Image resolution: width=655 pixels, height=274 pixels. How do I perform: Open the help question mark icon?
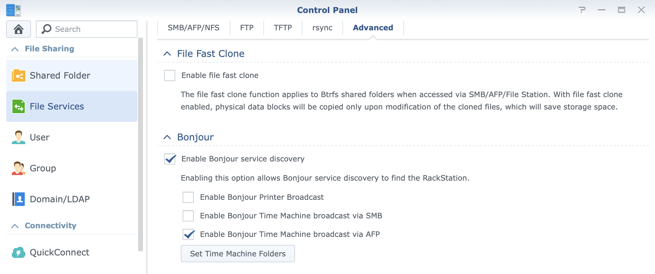[x=582, y=10]
